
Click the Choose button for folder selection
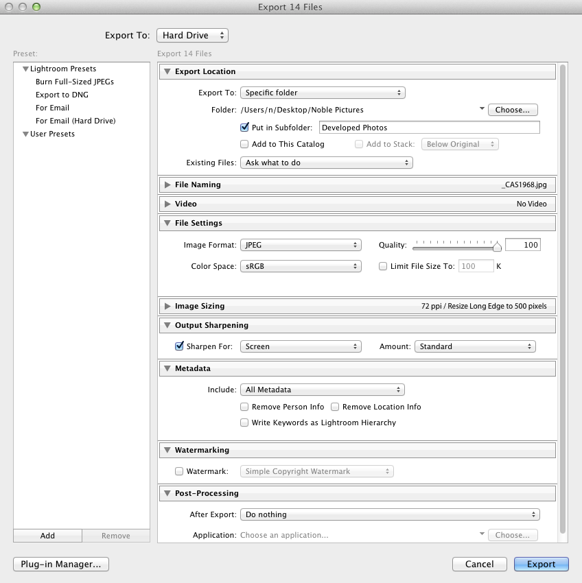tap(513, 109)
